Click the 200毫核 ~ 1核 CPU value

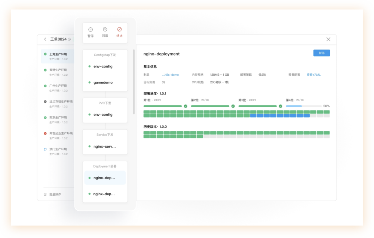pos(219,82)
